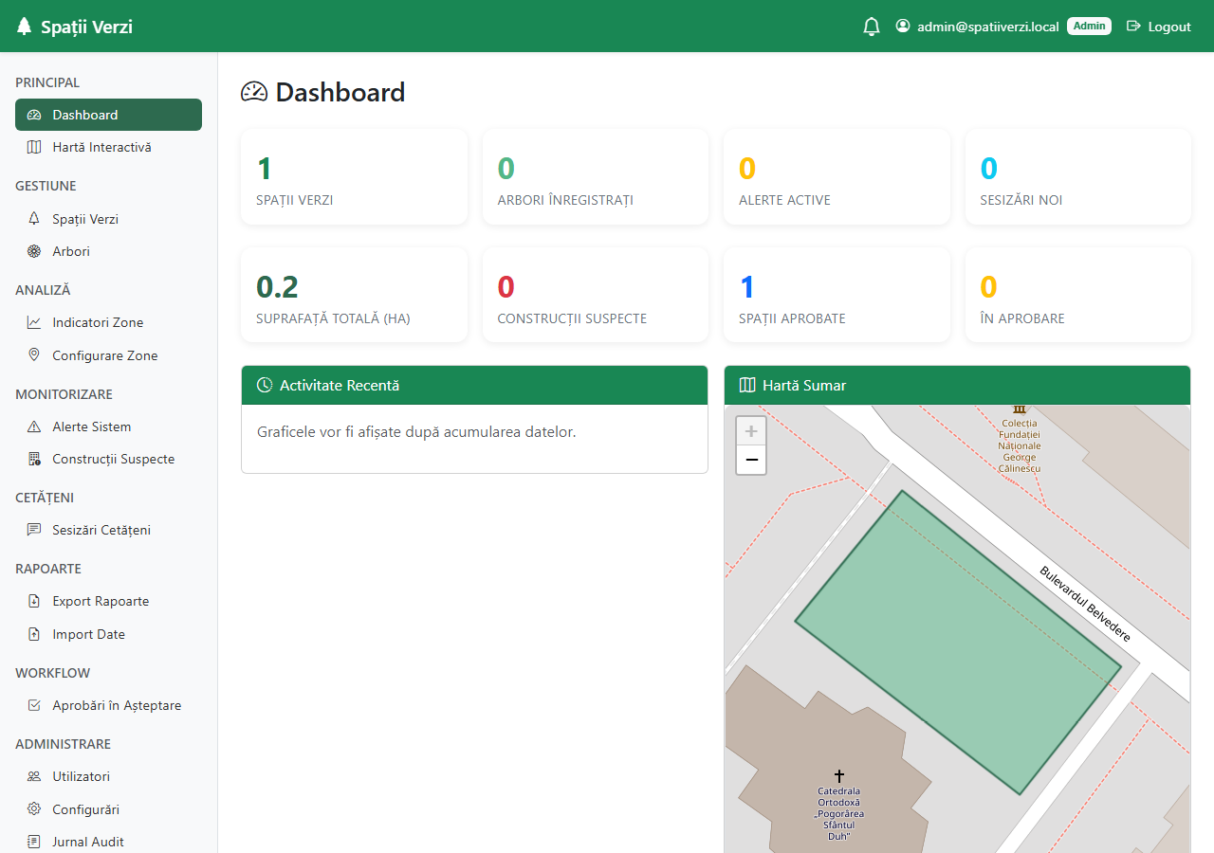The height and width of the screenshot is (853, 1214).
Task: Click the Suprafață Totală (HA) card
Action: click(354, 295)
